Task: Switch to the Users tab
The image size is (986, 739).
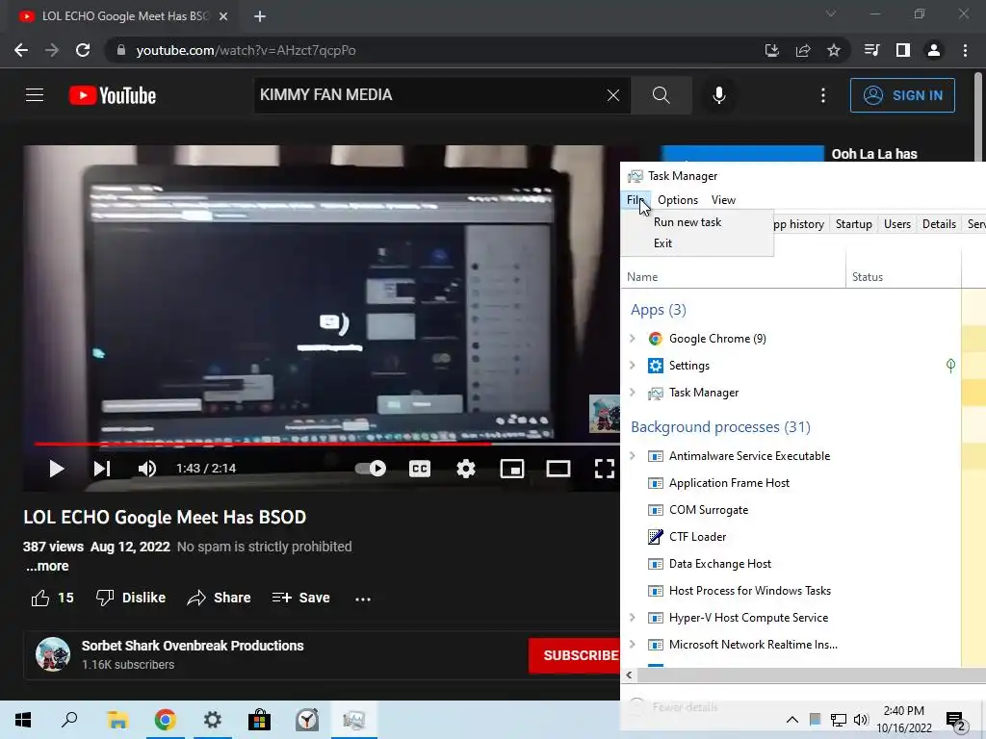Action: coord(896,224)
